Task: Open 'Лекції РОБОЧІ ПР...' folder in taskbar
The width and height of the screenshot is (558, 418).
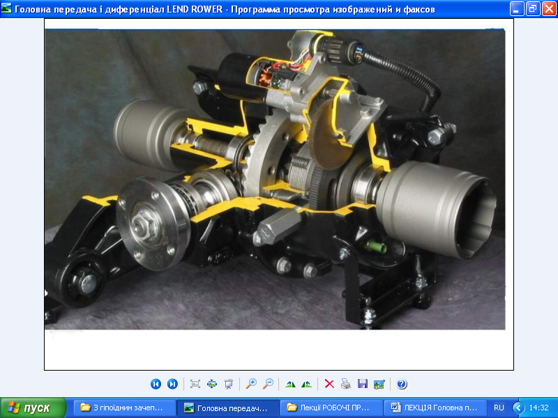Action: click(x=331, y=408)
